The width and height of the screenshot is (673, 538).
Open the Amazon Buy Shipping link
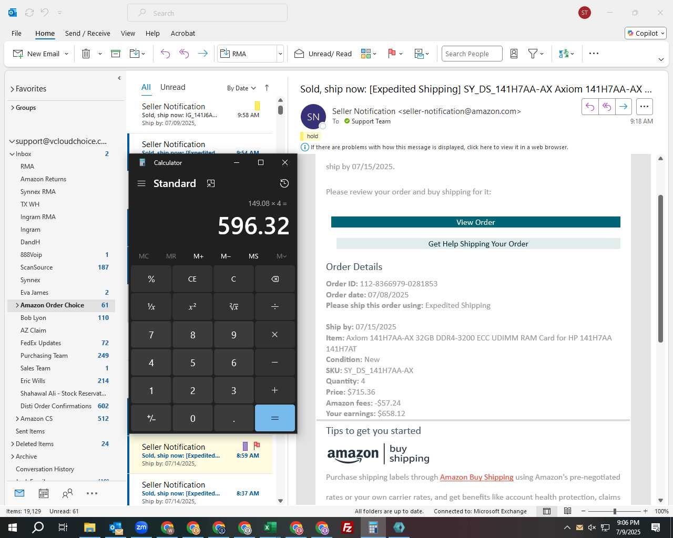(x=476, y=477)
